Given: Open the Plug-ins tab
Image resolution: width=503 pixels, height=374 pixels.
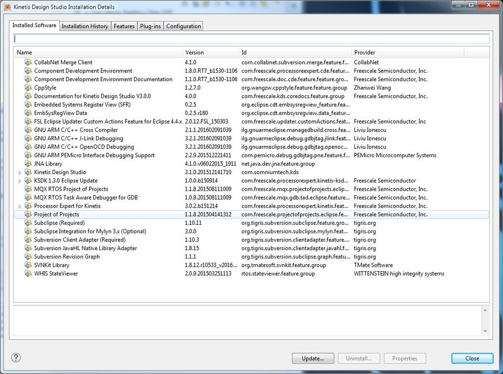Looking at the screenshot, I should (x=151, y=26).
